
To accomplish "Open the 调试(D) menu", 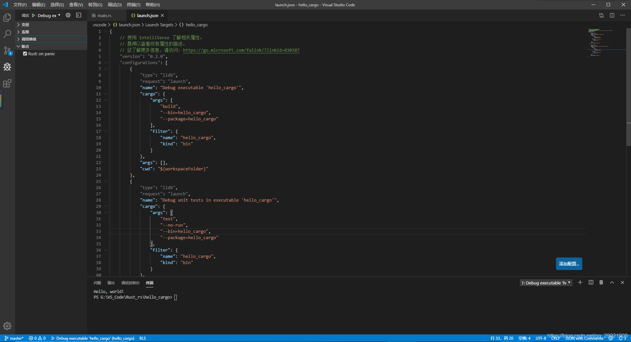I will coord(114,5).
